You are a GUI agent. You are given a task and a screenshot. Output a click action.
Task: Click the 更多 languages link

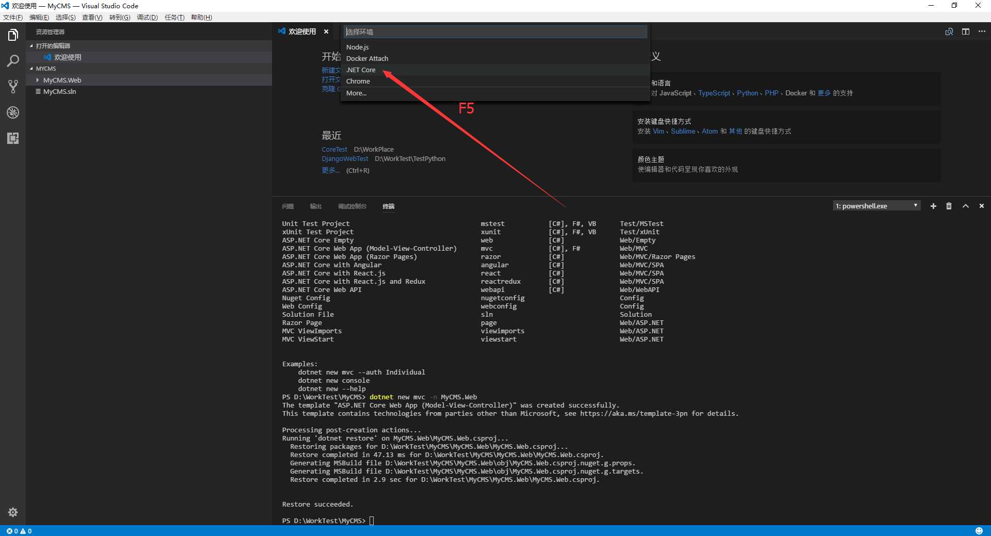coord(824,93)
